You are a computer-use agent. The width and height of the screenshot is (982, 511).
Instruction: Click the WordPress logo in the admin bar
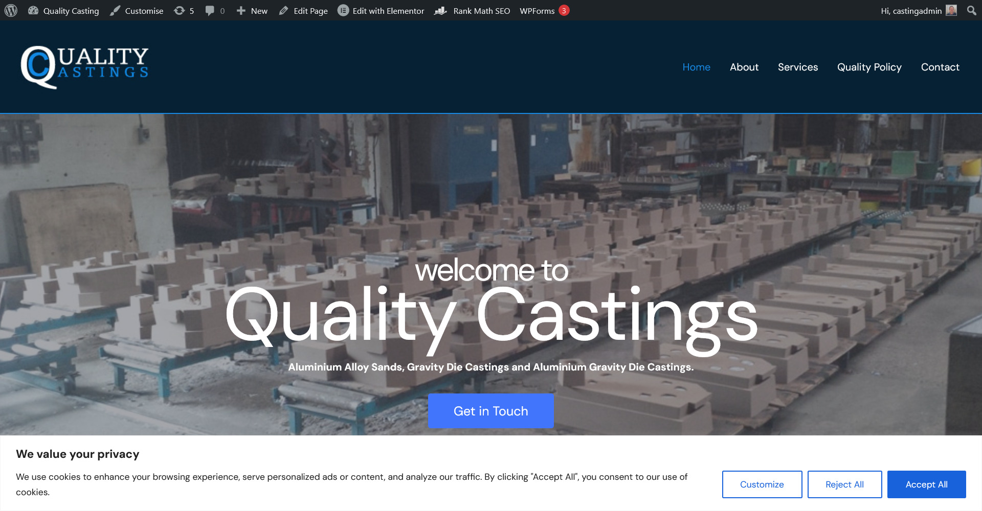coord(10,10)
